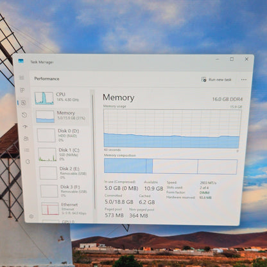Screen dimensions: 267x267
Task: Open the hamburger navigation menu
Action: point(21,78)
